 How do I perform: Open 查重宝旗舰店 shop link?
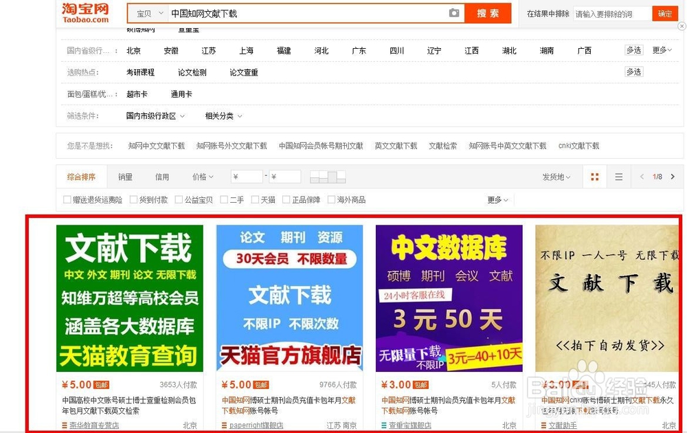point(410,425)
